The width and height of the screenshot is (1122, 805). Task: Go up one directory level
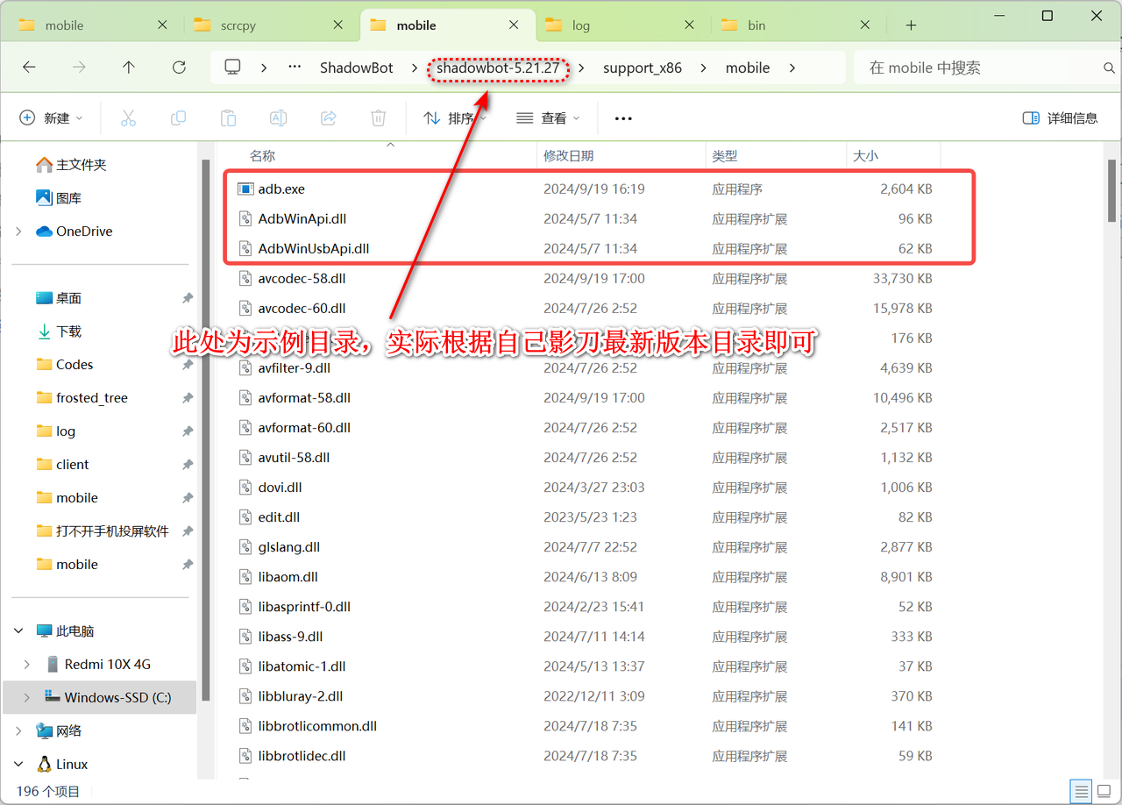[129, 68]
